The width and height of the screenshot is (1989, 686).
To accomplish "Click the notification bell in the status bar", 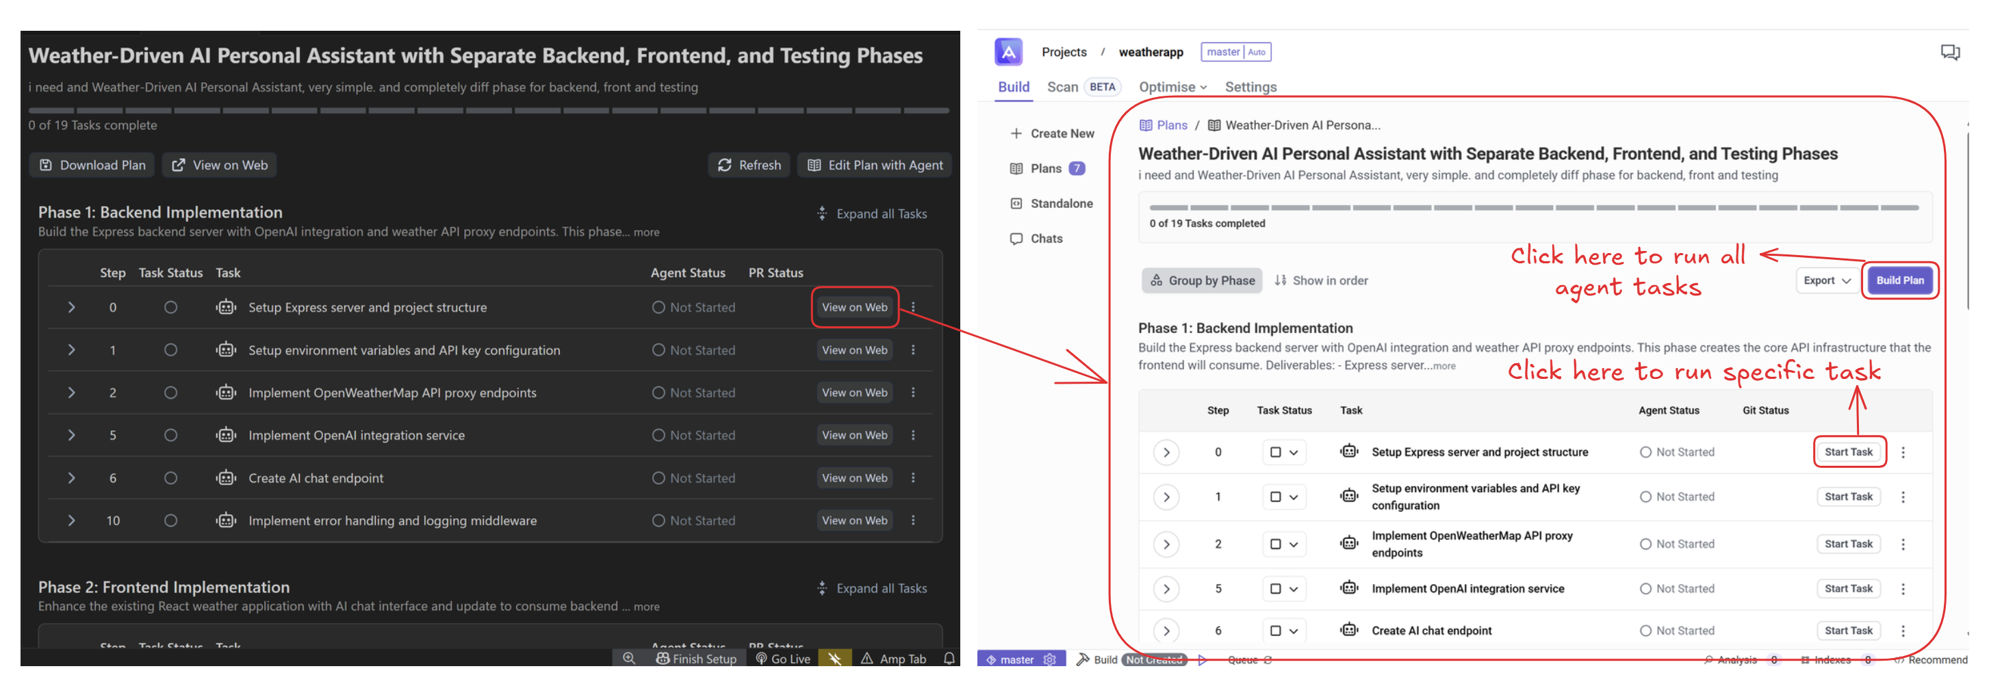I will coord(949,658).
